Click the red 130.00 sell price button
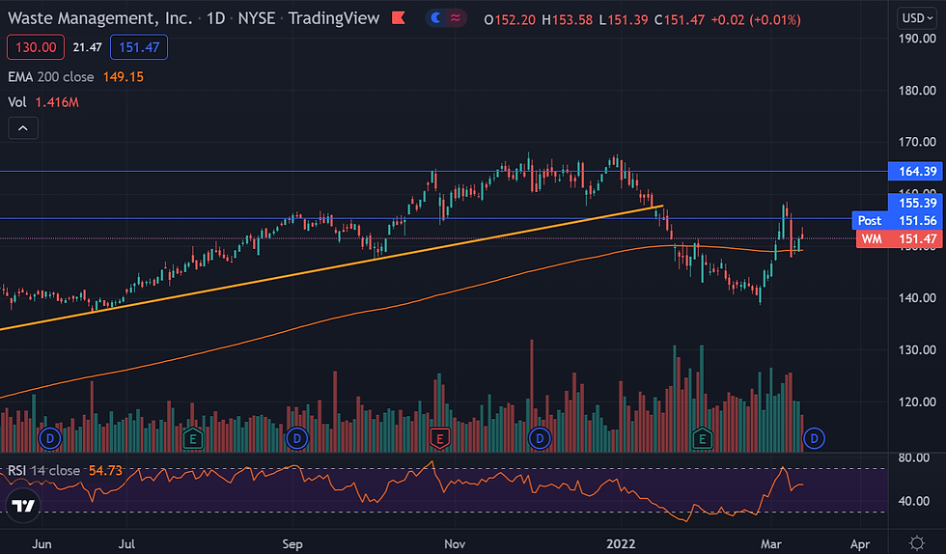Screen dimensions: 946x554 coord(36,47)
